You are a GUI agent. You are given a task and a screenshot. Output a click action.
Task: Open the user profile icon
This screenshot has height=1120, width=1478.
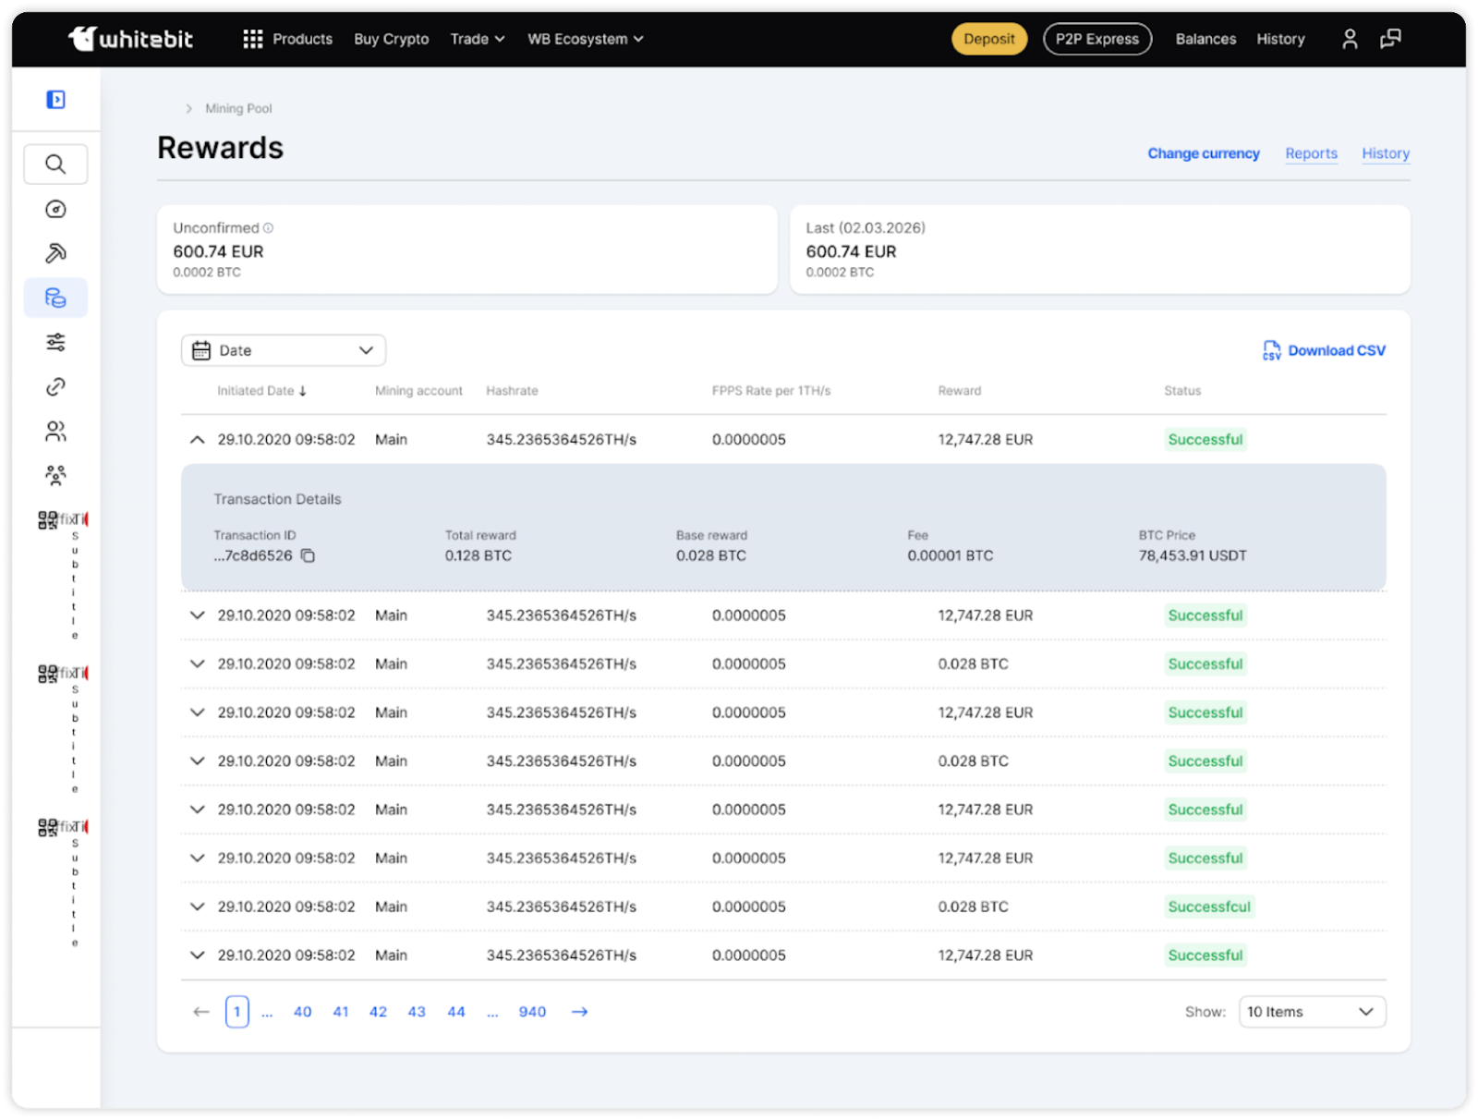[x=1350, y=39]
